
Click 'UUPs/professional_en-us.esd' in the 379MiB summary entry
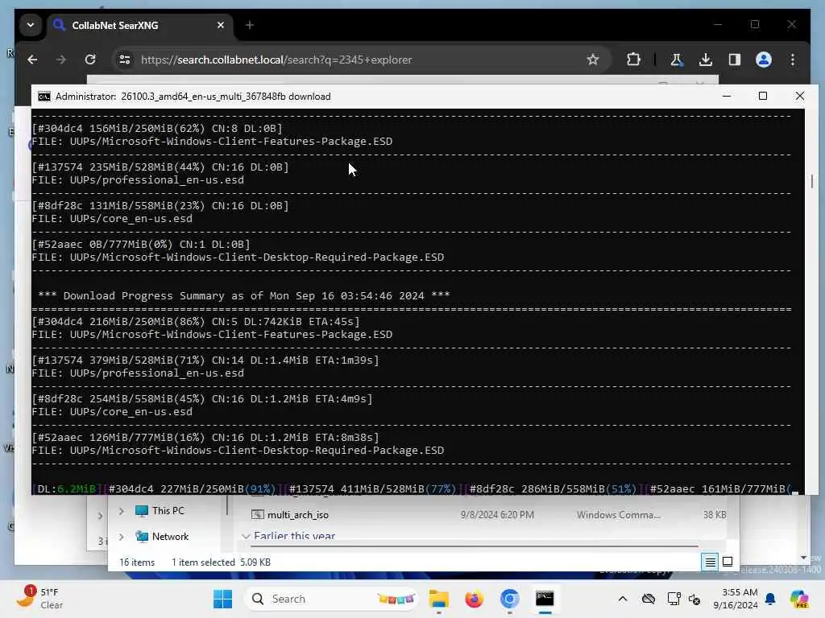point(157,373)
